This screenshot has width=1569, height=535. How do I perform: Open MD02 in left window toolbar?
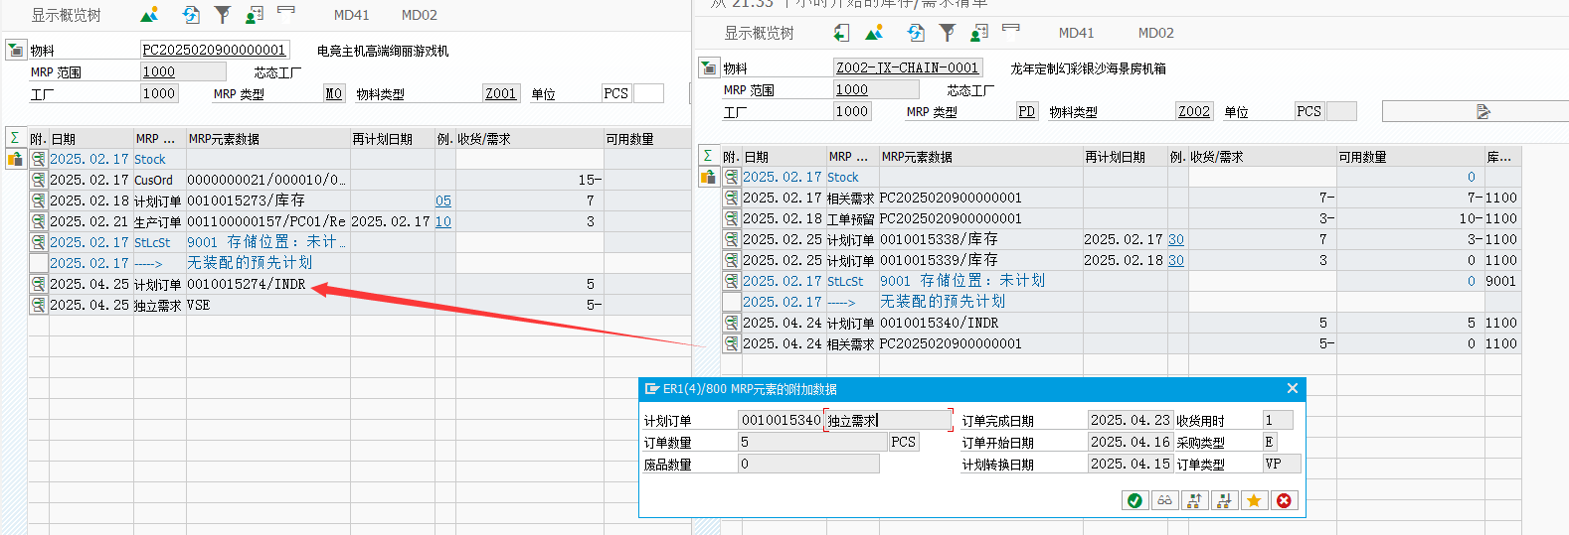tap(419, 15)
